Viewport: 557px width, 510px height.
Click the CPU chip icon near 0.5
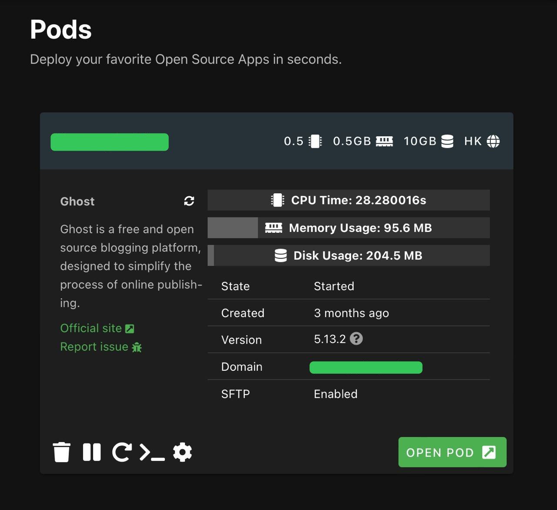click(315, 141)
